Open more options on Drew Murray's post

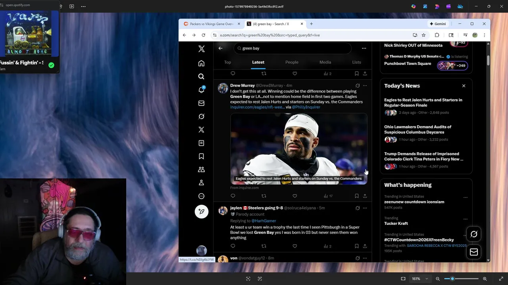[x=365, y=85]
